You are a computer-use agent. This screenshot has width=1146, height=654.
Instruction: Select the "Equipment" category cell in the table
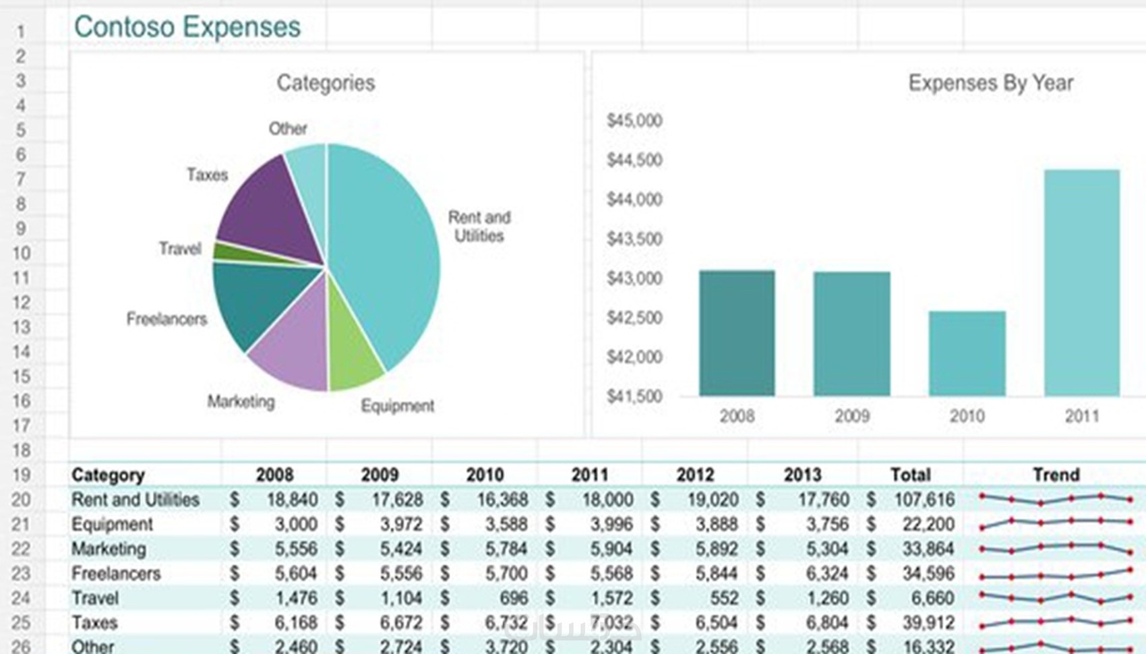tap(145, 524)
